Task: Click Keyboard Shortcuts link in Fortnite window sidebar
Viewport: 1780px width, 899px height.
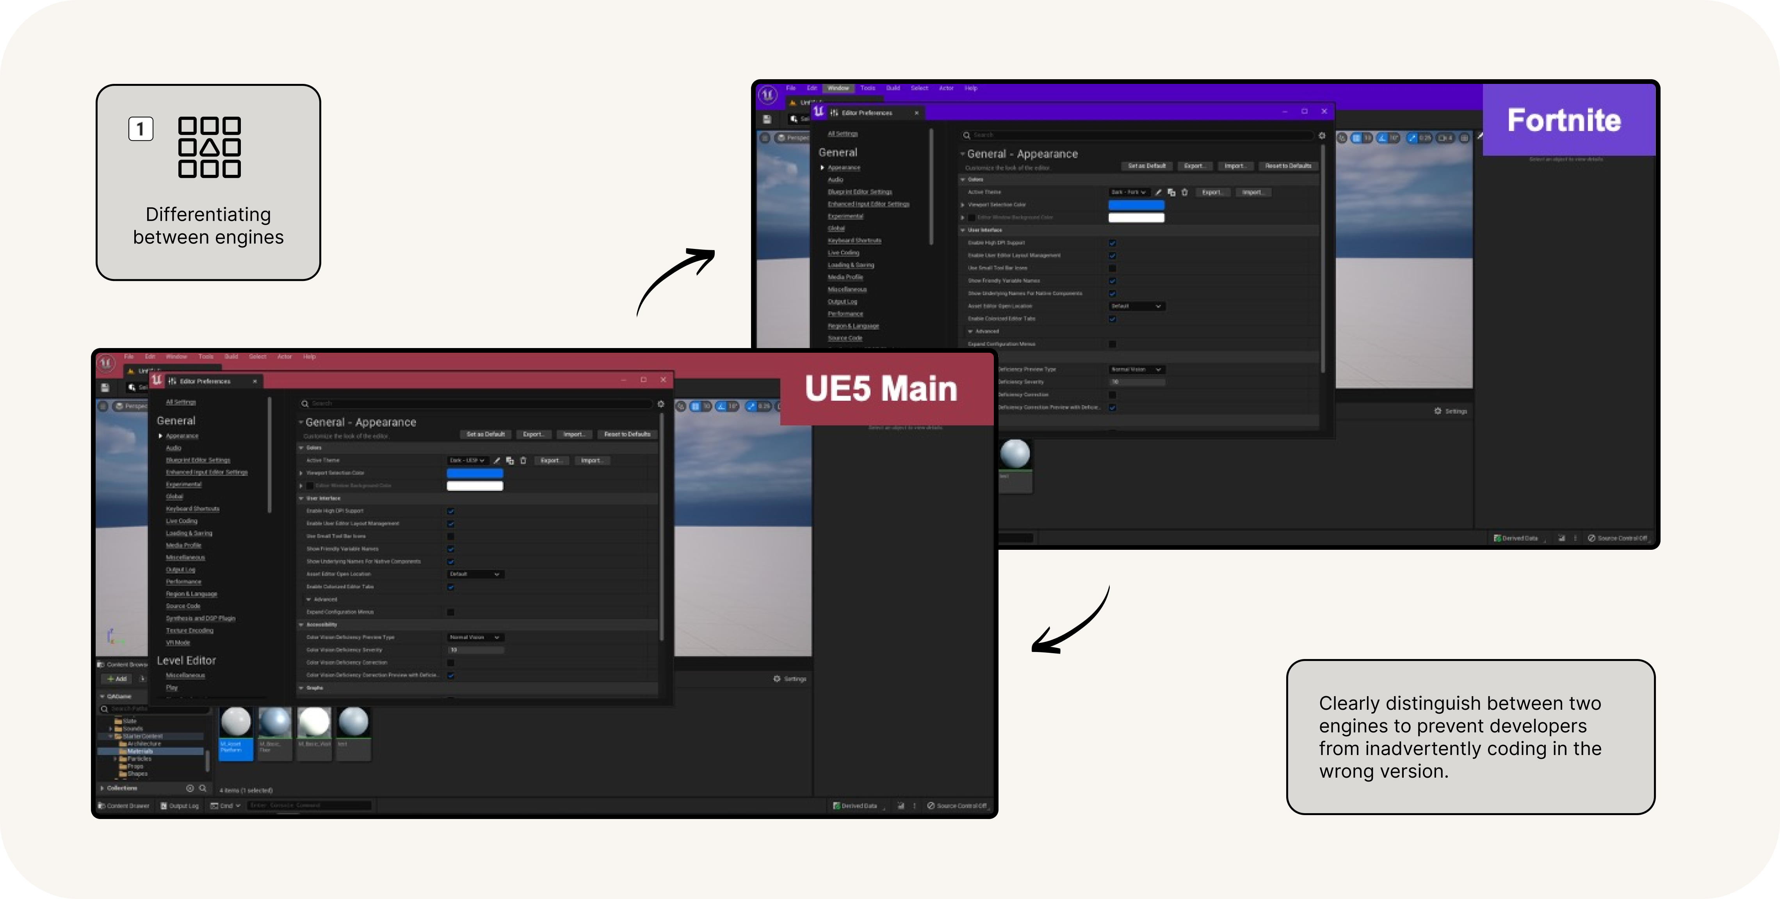Action: coord(854,240)
